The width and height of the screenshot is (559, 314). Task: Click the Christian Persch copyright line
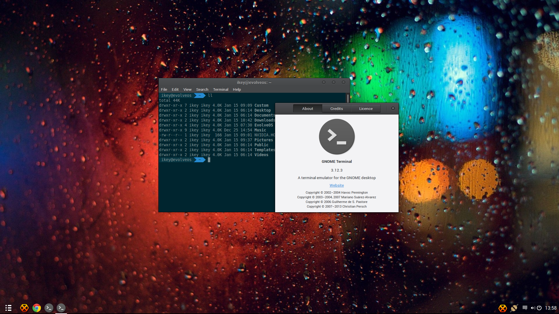[337, 206]
